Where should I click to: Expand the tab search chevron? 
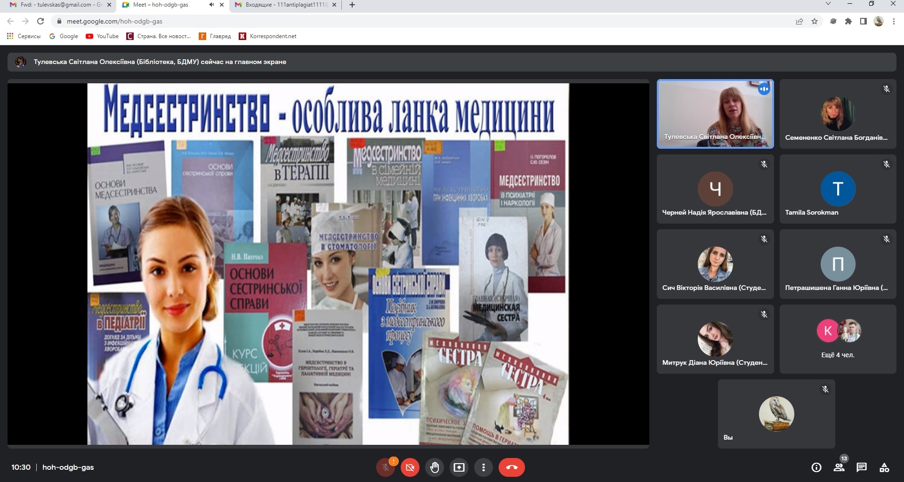(828, 4)
